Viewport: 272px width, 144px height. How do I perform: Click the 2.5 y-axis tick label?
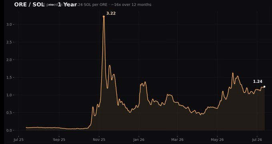(x=9, y=42)
